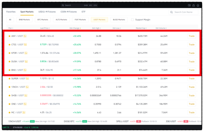Image resolution: width=204 pixels, height=132 pixels.
Task: Toggle the MC / USDT favorite star
Action: (x=9, y=113)
